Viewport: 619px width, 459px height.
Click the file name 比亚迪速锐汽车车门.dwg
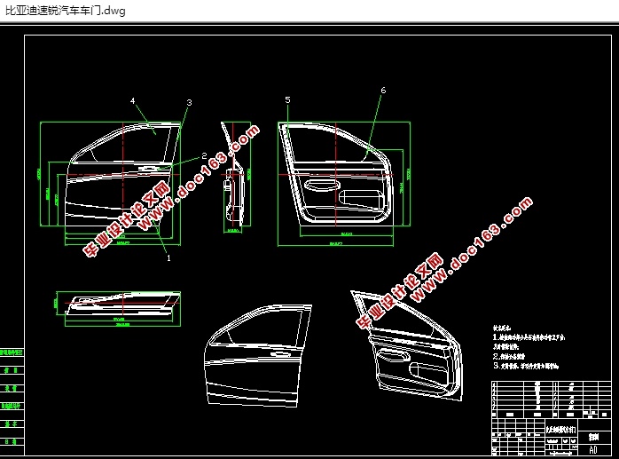(x=65, y=11)
